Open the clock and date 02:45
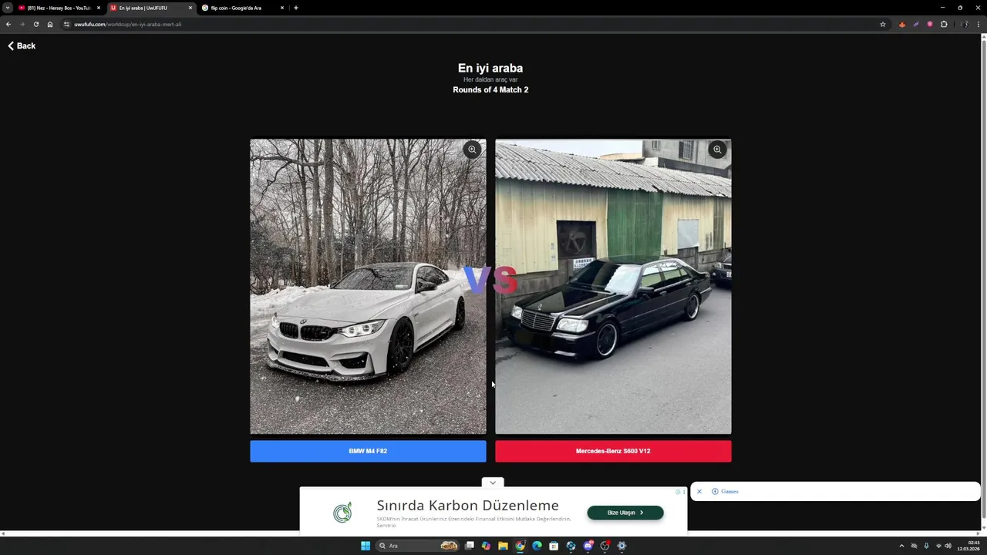Image resolution: width=987 pixels, height=555 pixels. [969, 546]
